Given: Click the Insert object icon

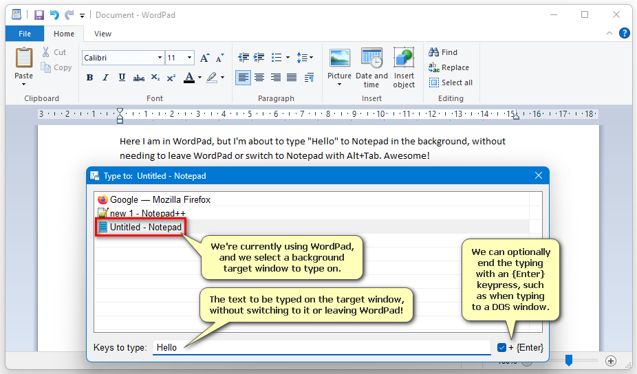Looking at the screenshot, I should click(x=404, y=67).
